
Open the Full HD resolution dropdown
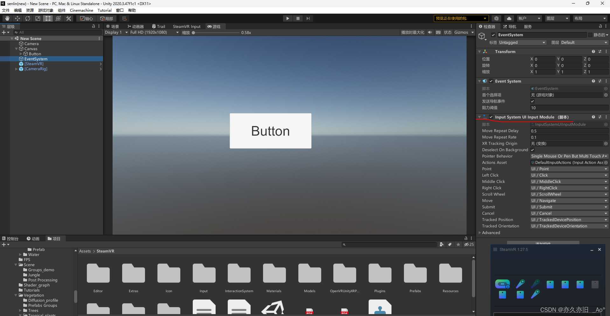tap(154, 32)
